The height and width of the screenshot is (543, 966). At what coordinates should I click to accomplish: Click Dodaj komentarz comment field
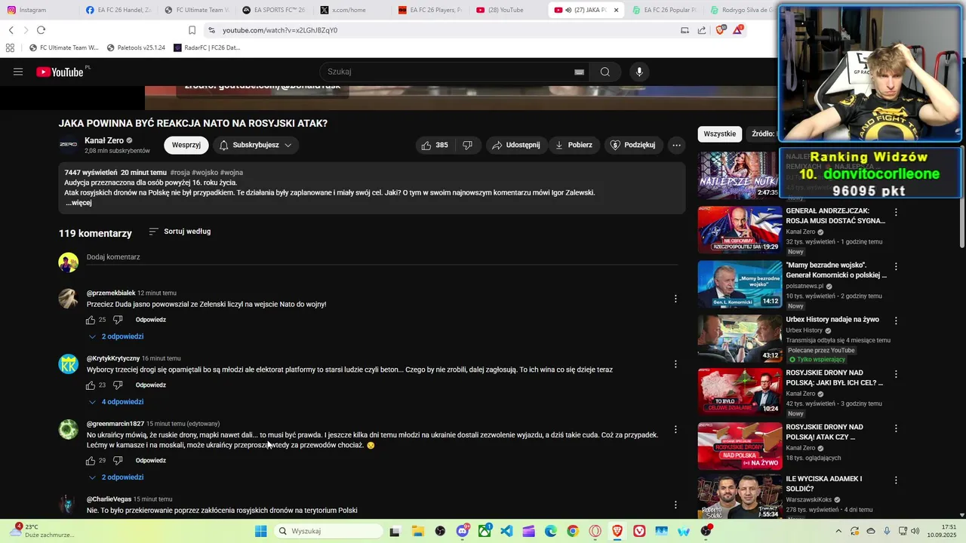[382, 257]
